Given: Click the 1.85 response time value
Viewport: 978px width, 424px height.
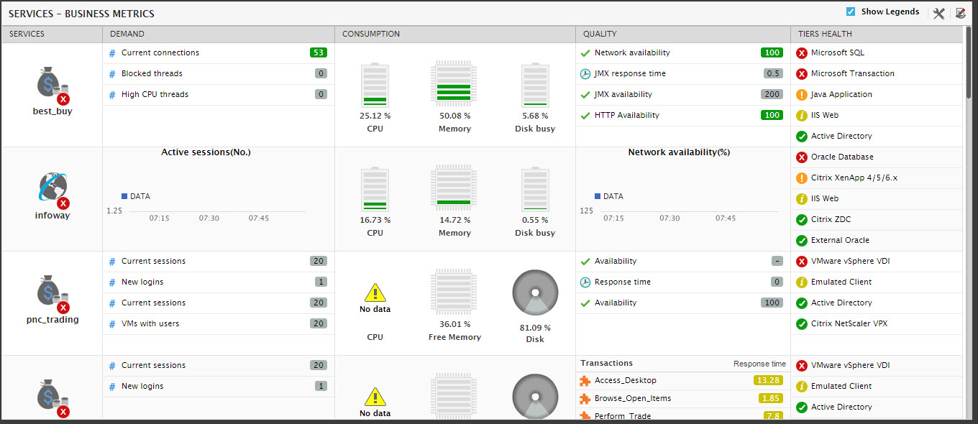Looking at the screenshot, I should [x=771, y=399].
